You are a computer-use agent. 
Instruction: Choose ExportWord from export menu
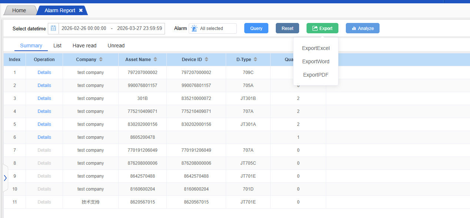point(316,61)
